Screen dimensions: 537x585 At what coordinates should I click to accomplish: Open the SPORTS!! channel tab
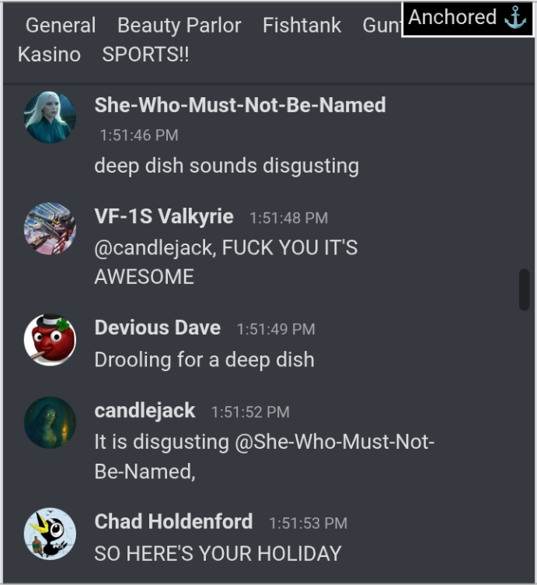145,54
